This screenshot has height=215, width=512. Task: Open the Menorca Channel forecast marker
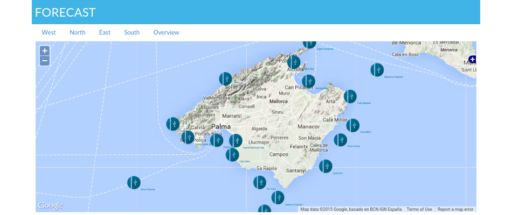[377, 70]
